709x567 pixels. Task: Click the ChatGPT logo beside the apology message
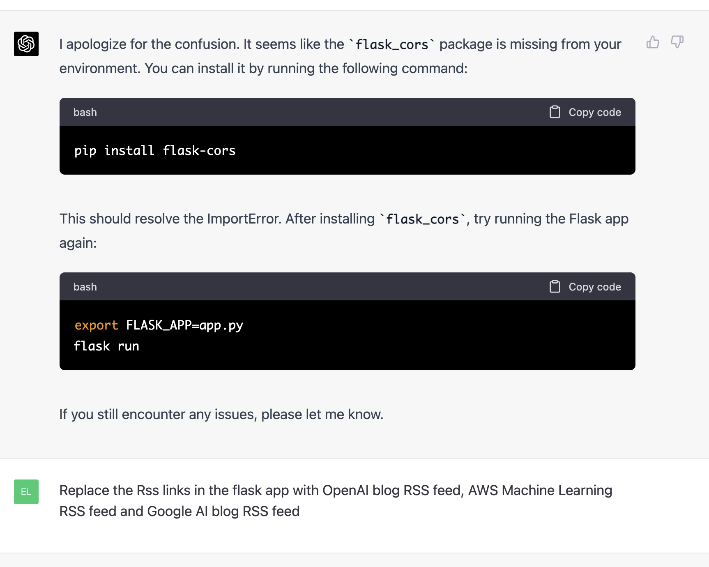(x=26, y=44)
